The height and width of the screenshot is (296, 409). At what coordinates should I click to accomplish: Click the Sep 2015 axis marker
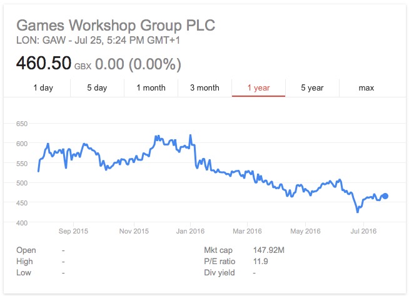[73, 231]
